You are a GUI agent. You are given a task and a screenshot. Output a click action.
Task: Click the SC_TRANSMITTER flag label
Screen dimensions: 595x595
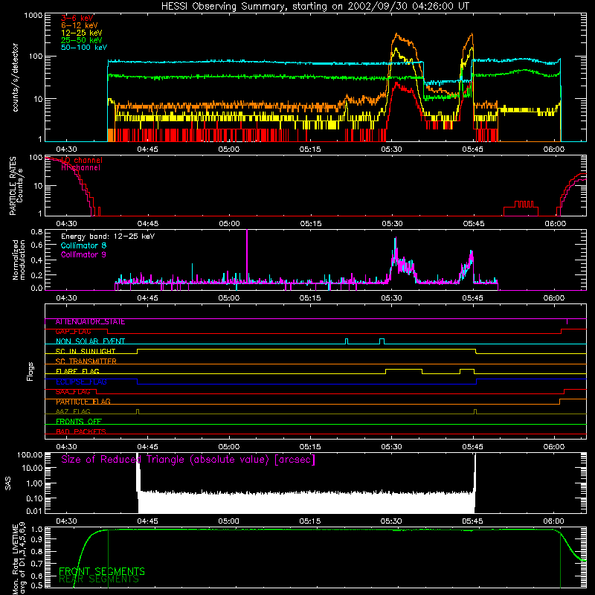click(86, 361)
